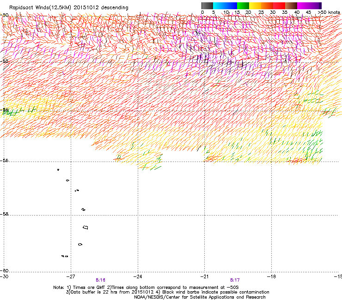
Task: Click the cyan-blue 5-15 knots legend segment
Action: [225, 6]
